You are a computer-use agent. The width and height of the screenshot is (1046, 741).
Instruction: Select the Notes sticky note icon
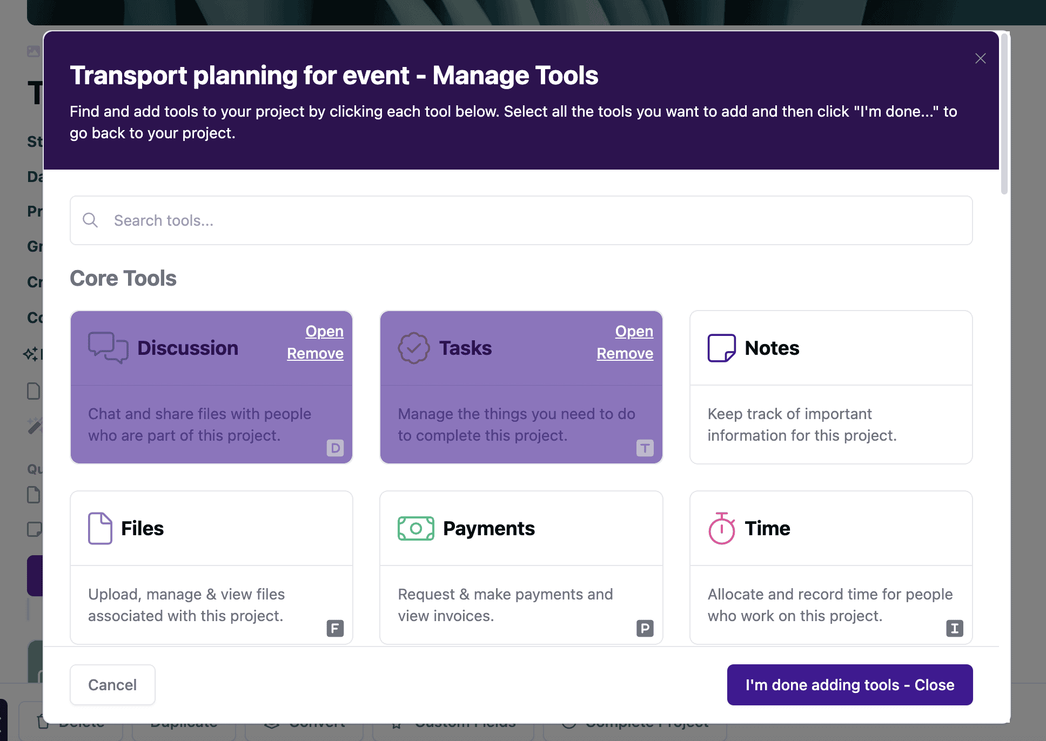(x=721, y=348)
